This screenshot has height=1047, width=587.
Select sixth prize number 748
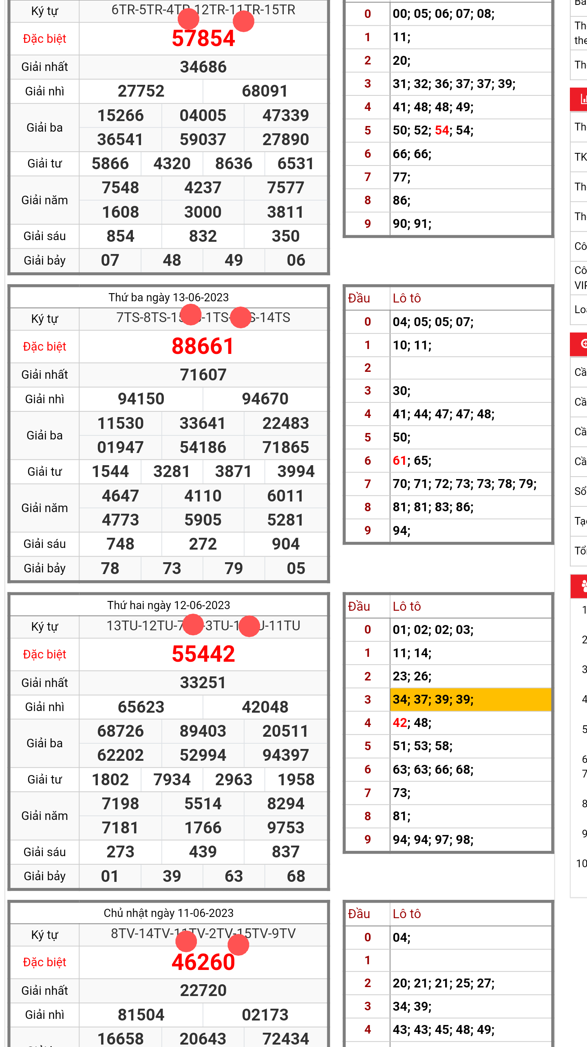(x=121, y=544)
